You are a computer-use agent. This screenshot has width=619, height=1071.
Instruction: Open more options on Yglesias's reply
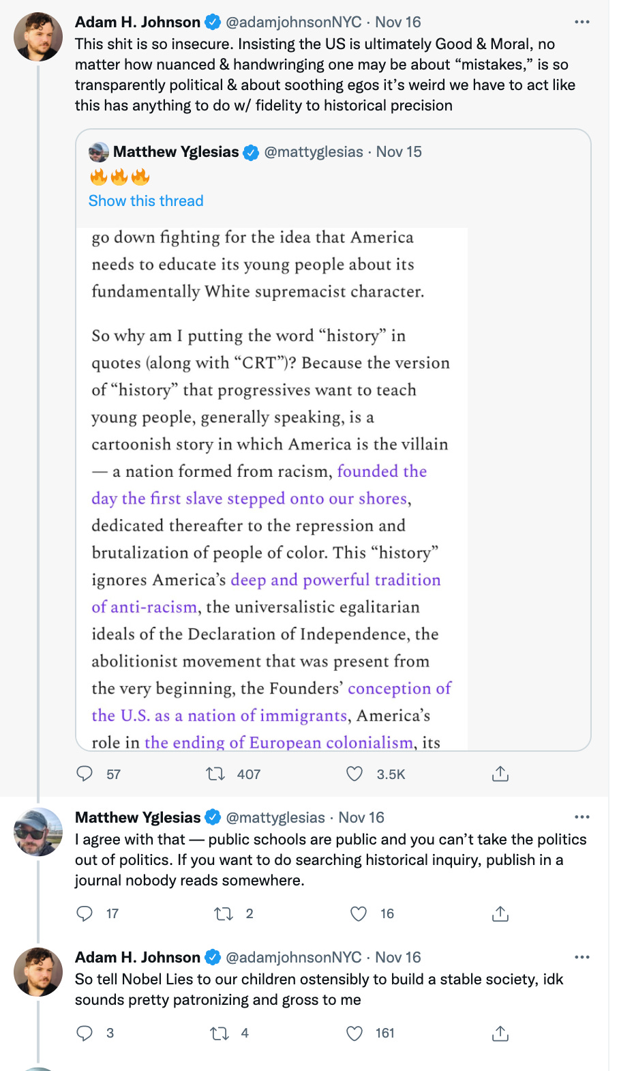[x=582, y=817]
